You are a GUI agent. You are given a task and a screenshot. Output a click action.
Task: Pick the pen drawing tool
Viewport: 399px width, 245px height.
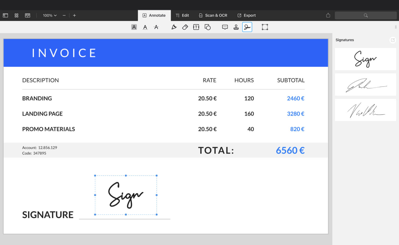tap(174, 27)
